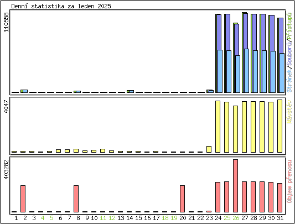Click day label 7 on the x-axis
Viewport: 295px width, 224px height.
click(69, 218)
